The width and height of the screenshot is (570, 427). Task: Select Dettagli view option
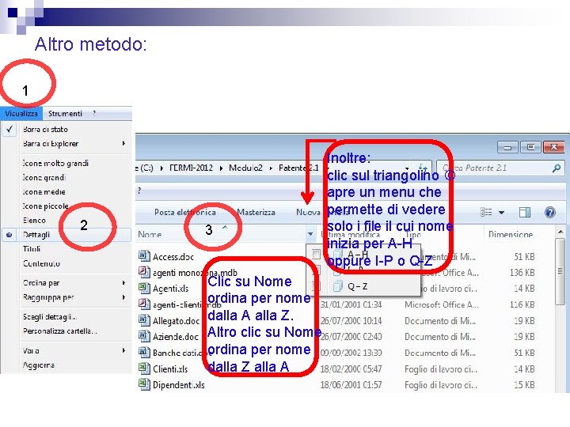[66, 235]
